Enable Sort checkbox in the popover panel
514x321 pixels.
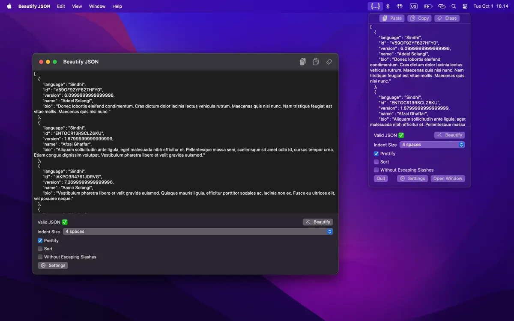[x=377, y=162]
